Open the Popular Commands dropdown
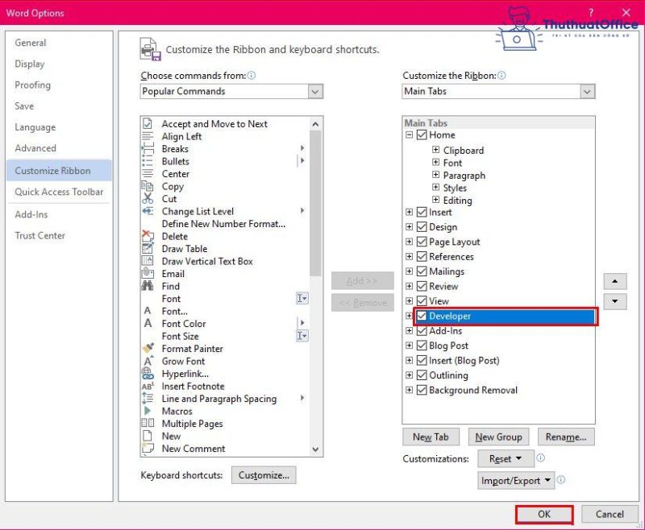 tap(316, 93)
